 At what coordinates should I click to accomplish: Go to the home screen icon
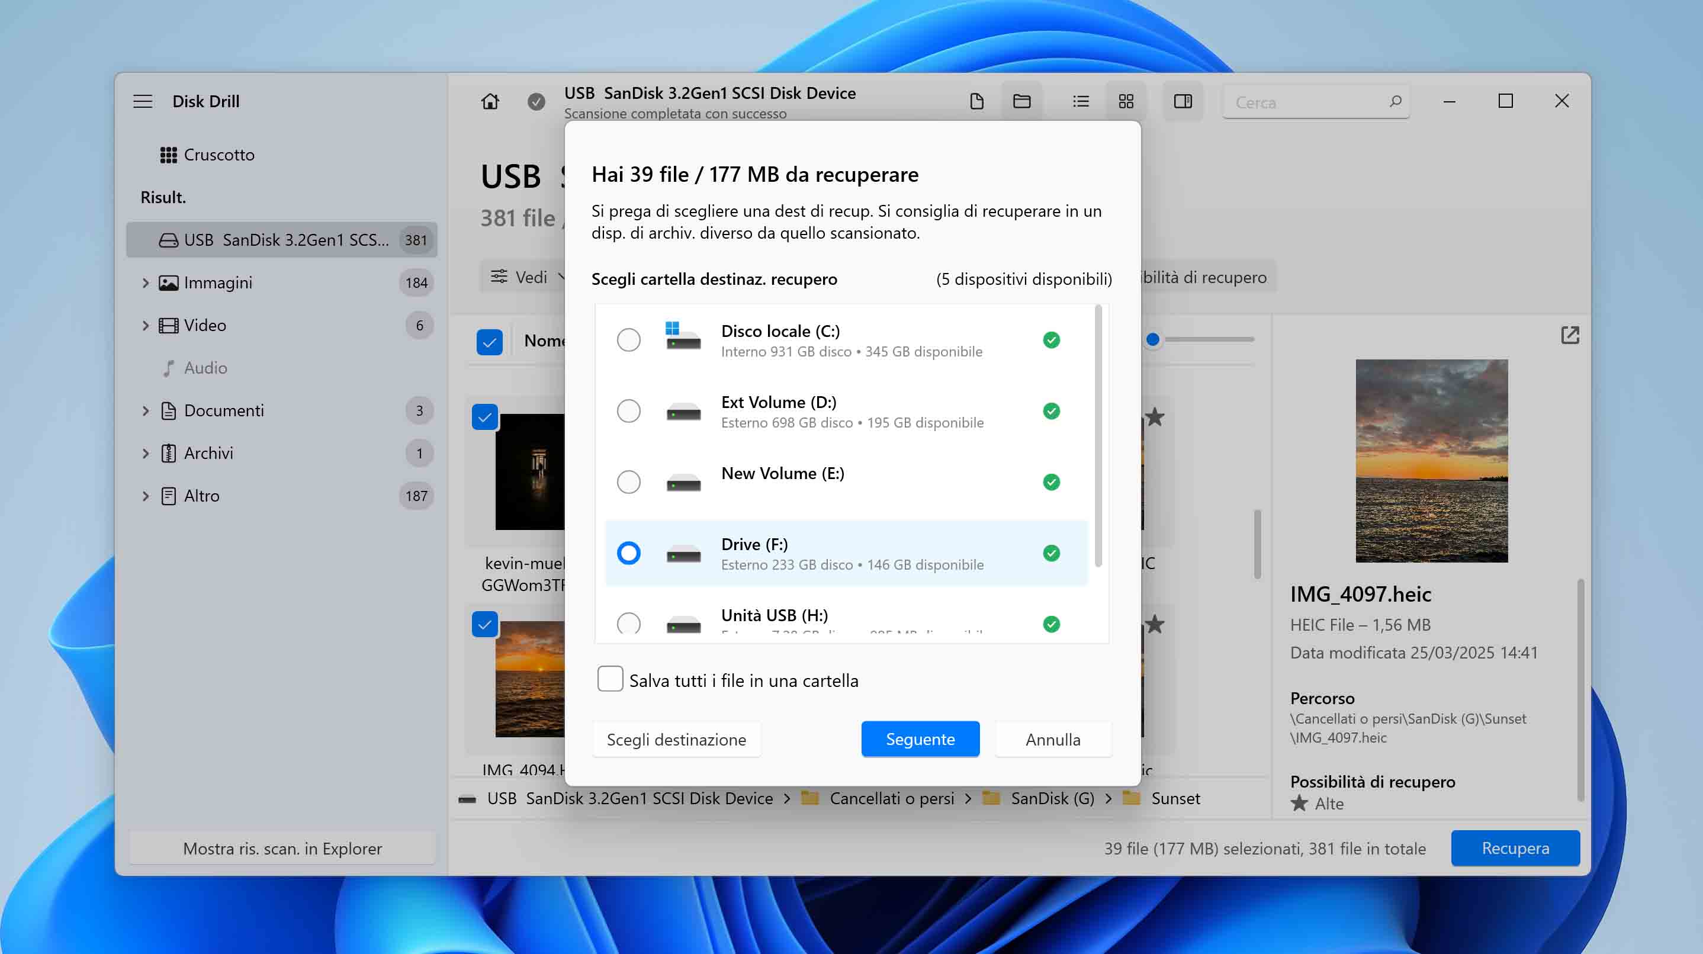point(490,101)
